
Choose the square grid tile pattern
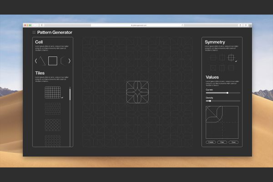[x=53, y=92]
